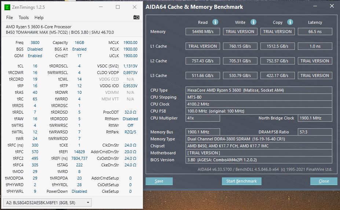Click the tREFI value 14829
This screenshot has height=210, width=340.
tap(79, 152)
